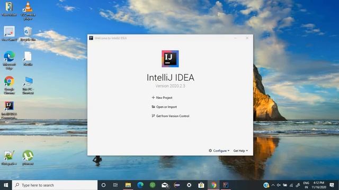
Task: Open the Get Help dropdown
Action: (x=240, y=151)
